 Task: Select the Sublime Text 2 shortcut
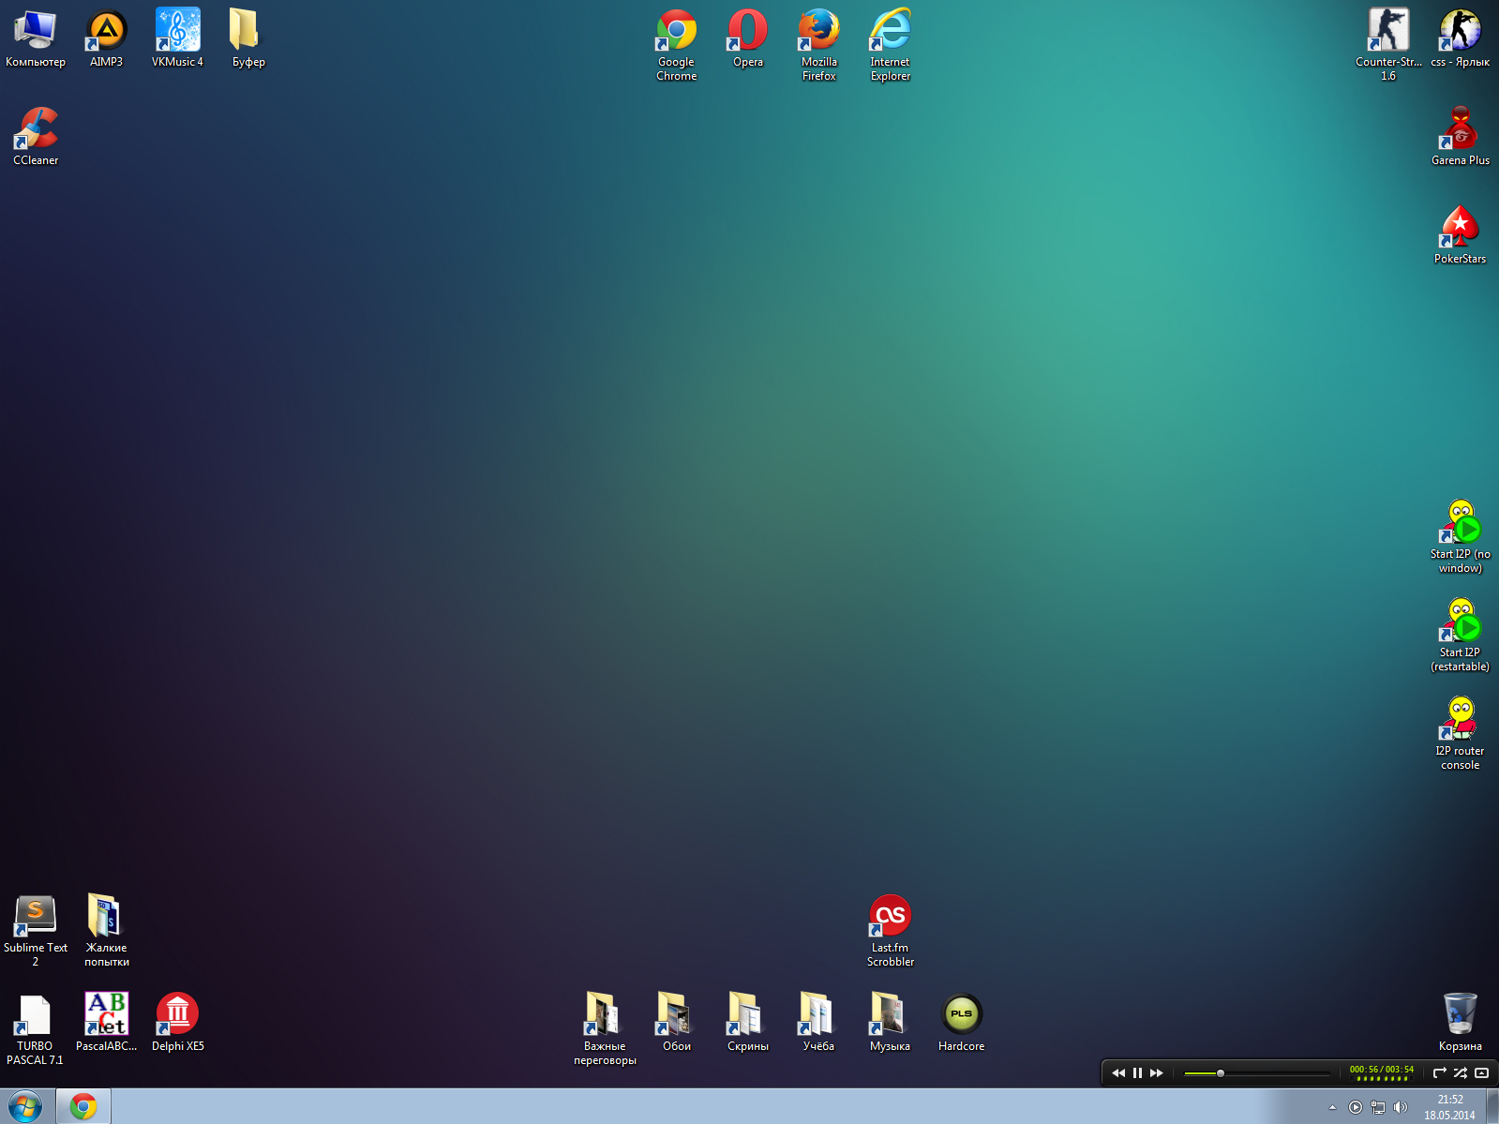click(x=36, y=930)
